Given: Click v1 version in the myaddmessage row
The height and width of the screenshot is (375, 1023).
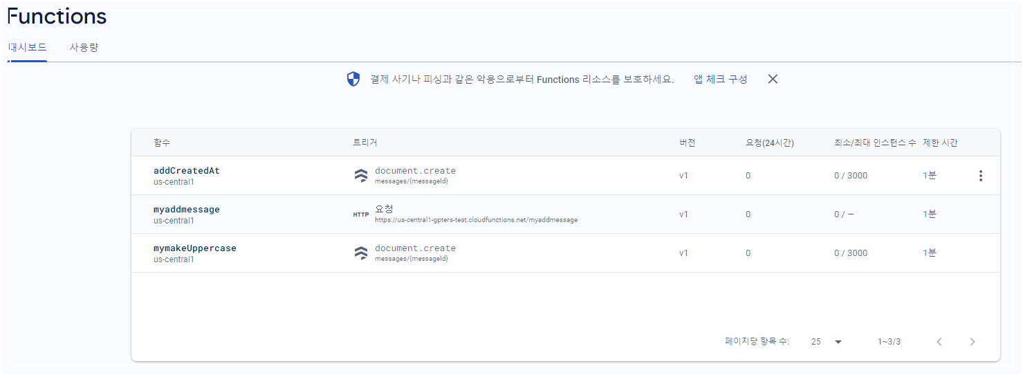Looking at the screenshot, I should tap(683, 214).
